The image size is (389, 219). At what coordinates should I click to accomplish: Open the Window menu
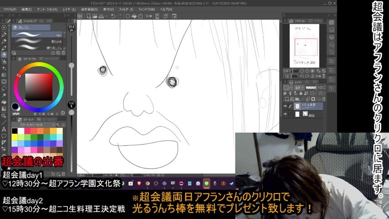click(x=146, y=9)
